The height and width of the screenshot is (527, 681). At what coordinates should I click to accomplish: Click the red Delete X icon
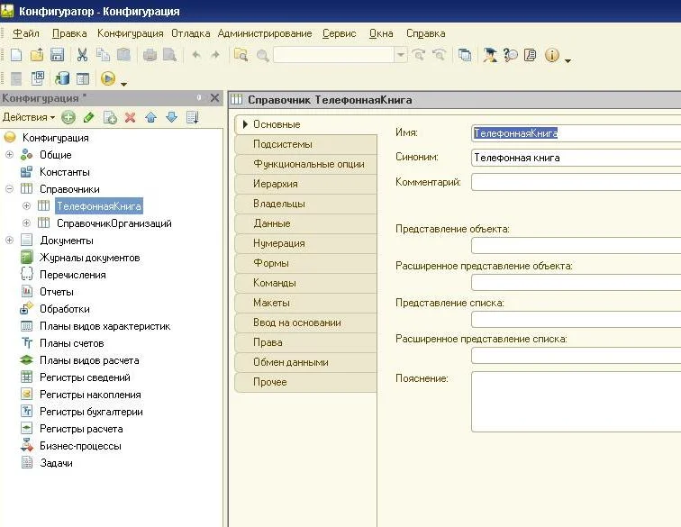pyautogui.click(x=130, y=117)
